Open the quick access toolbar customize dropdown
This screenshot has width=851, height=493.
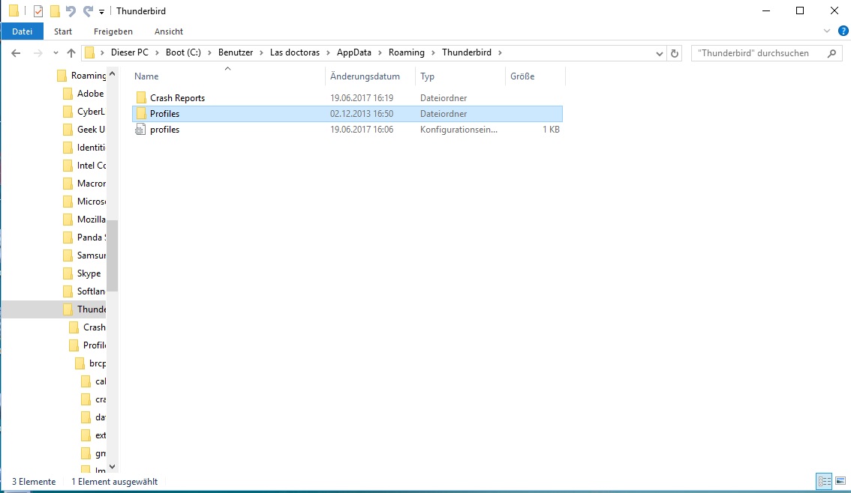point(101,12)
